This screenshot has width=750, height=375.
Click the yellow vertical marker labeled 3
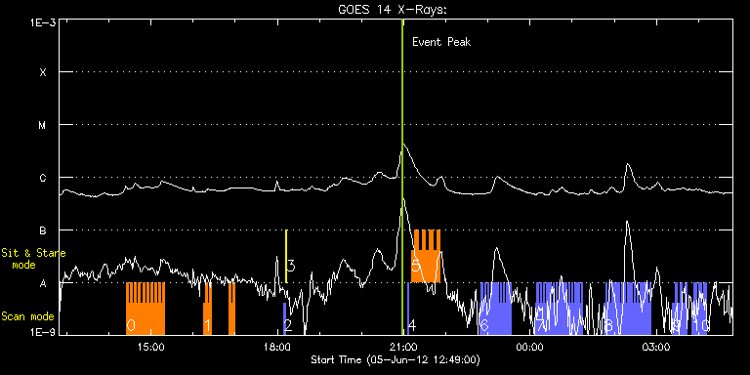tap(286, 257)
